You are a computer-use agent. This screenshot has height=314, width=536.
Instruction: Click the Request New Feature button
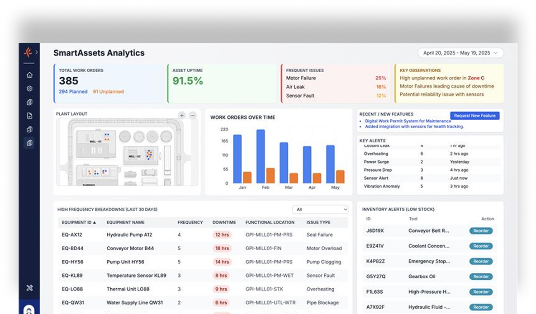pos(474,116)
